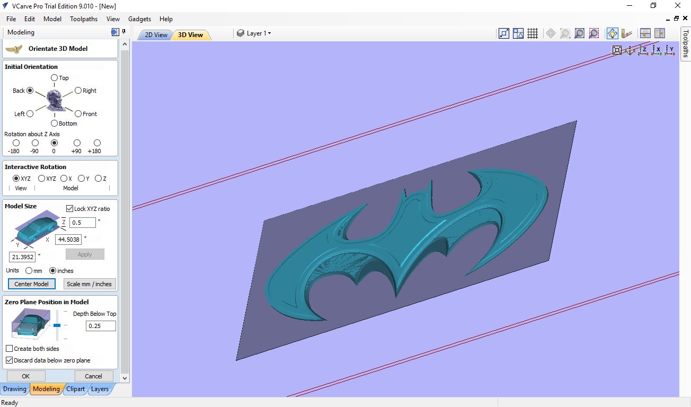Enable Create both sides checkbox
The height and width of the screenshot is (407, 691).
[10, 349]
